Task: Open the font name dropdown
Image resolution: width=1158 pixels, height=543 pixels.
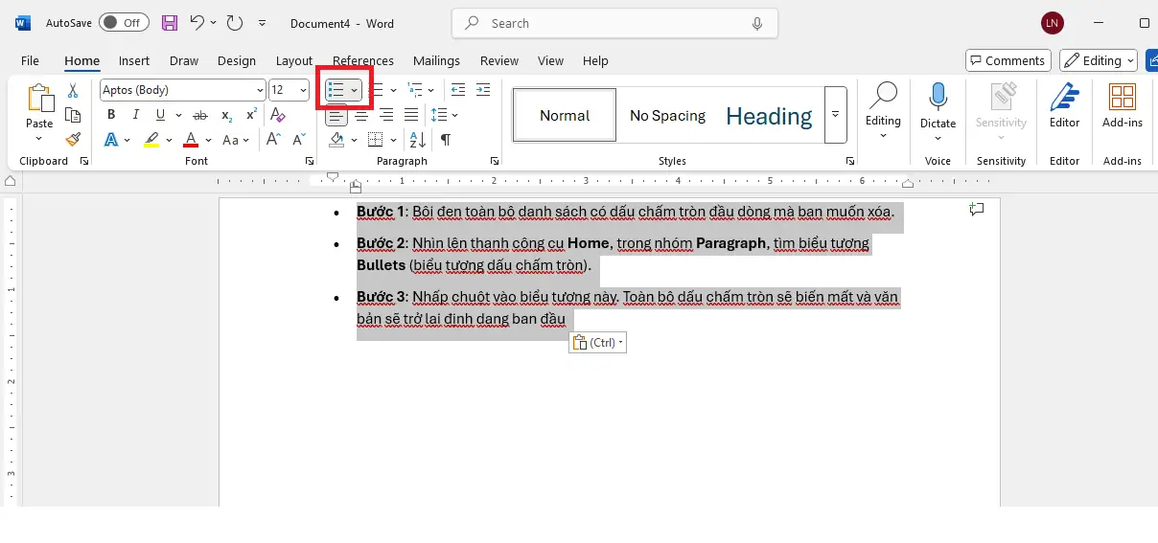Action: (x=260, y=90)
